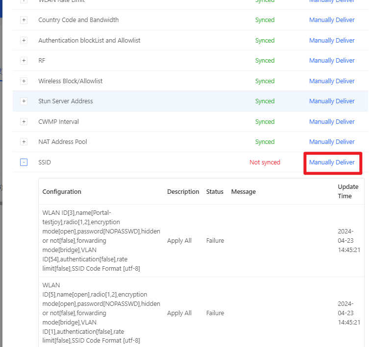Viewport: 372px width, 347px height.
Task: Click Synced status of Wireless Block/Allowlist
Action: (265, 81)
